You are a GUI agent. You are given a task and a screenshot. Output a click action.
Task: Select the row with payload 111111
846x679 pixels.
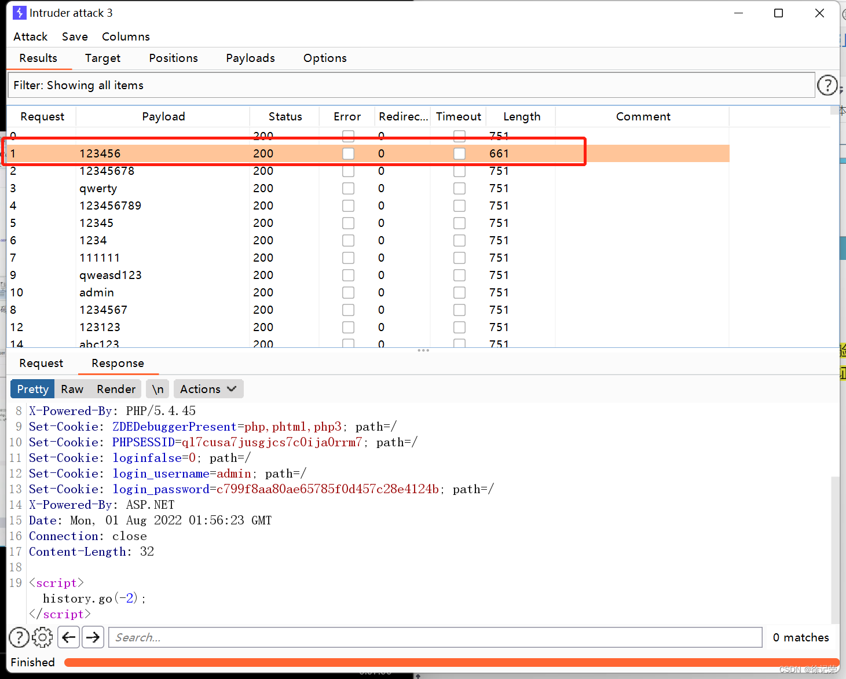[368, 258]
